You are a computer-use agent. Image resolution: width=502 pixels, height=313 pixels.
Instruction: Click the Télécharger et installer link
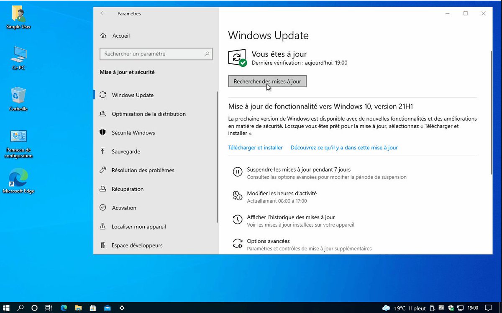[x=255, y=148]
